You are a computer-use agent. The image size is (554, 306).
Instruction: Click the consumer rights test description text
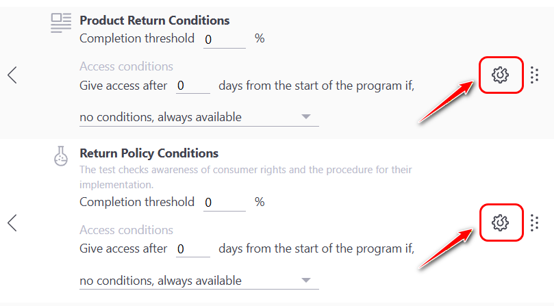point(245,176)
